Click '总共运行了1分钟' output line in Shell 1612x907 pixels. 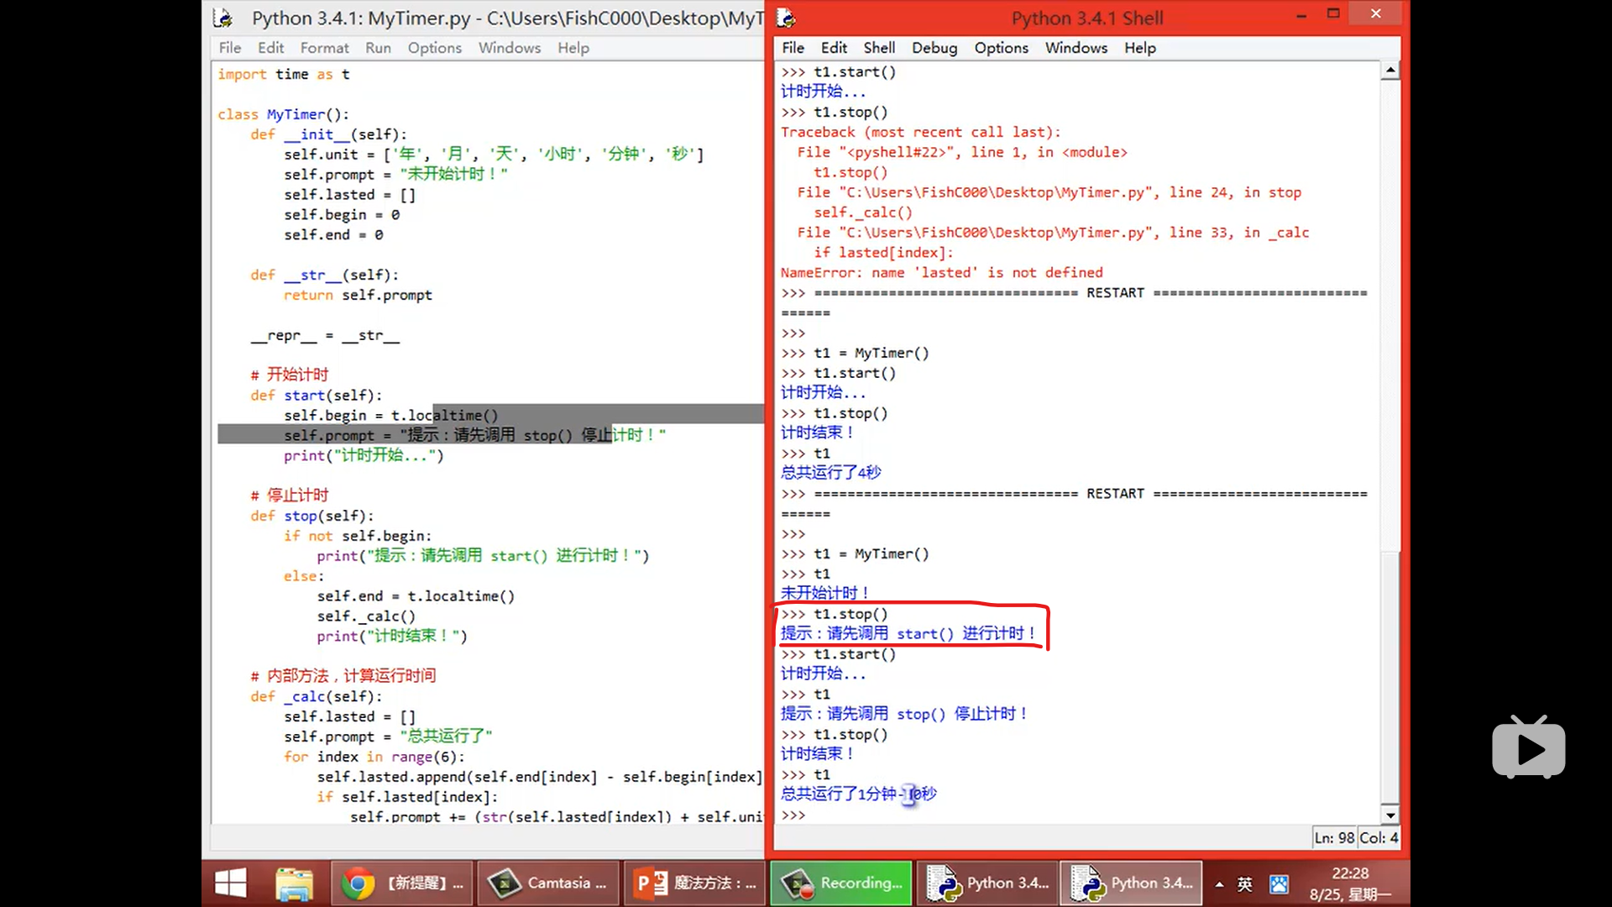click(859, 794)
